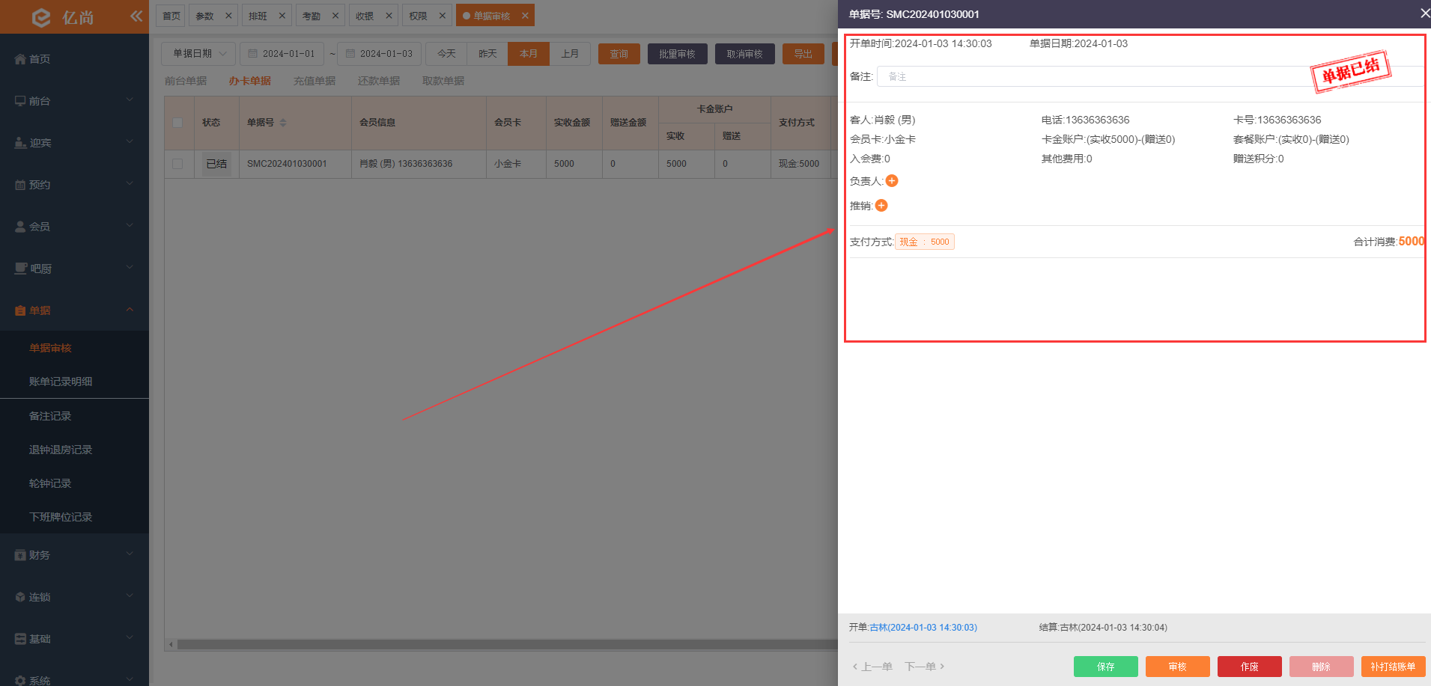1431x686 pixels.
Task: Collapse the sidebar with the double-chevron icon
Action: pos(136,16)
